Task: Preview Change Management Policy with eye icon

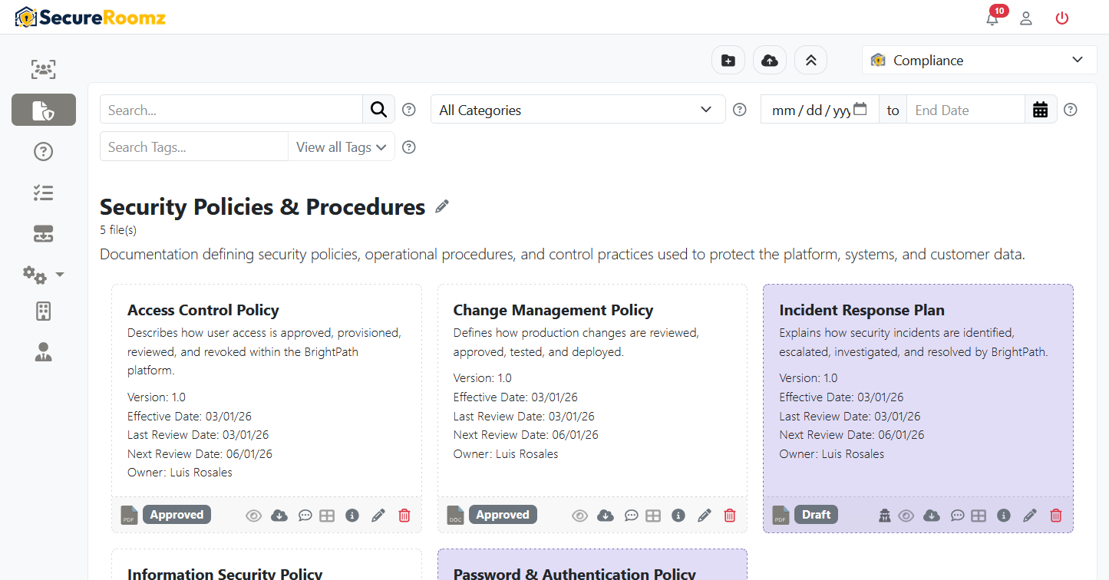Action: [580, 516]
